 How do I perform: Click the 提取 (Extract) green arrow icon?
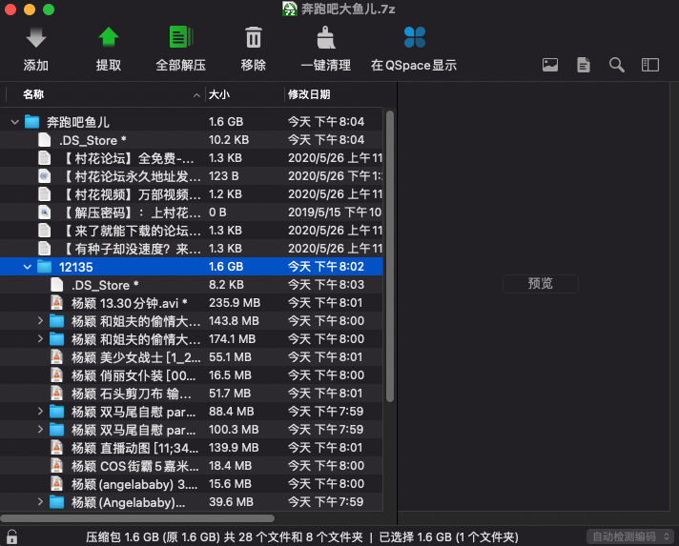(x=109, y=39)
